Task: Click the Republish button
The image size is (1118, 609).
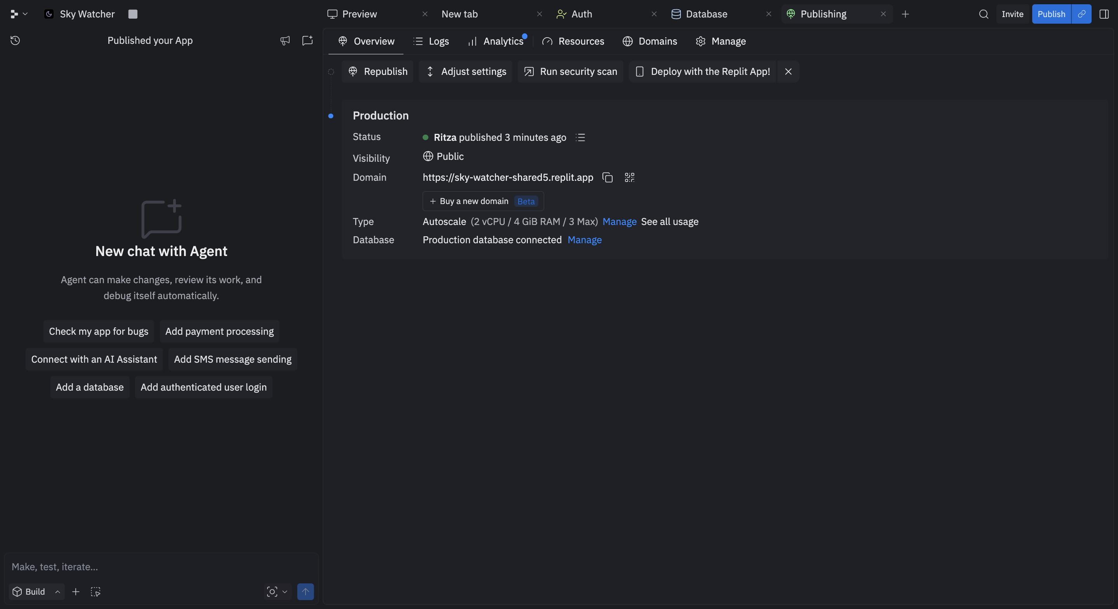Action: (x=378, y=72)
